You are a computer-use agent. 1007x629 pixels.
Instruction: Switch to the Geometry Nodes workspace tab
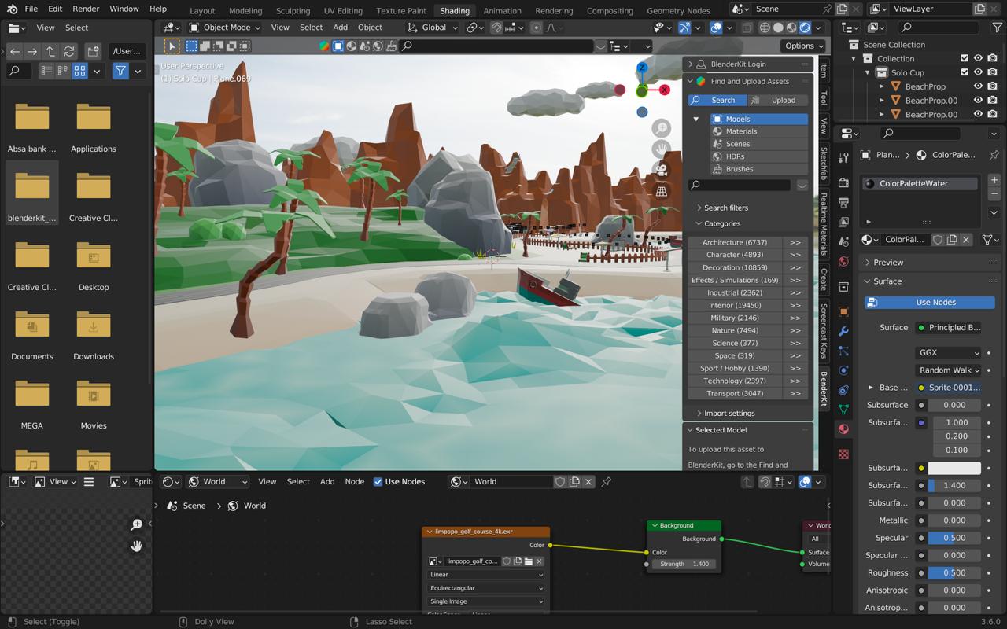[x=677, y=10]
